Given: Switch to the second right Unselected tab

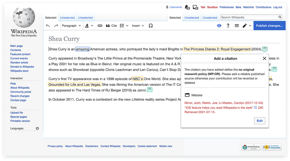Looking at the screenshot, I should tap(210, 17).
